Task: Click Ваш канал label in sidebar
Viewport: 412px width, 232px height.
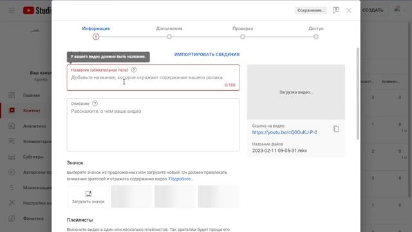Action: point(41,73)
